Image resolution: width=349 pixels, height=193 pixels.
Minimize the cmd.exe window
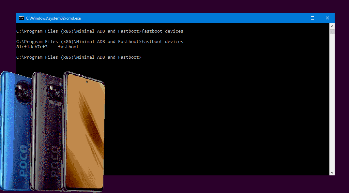pyautogui.click(x=298, y=18)
